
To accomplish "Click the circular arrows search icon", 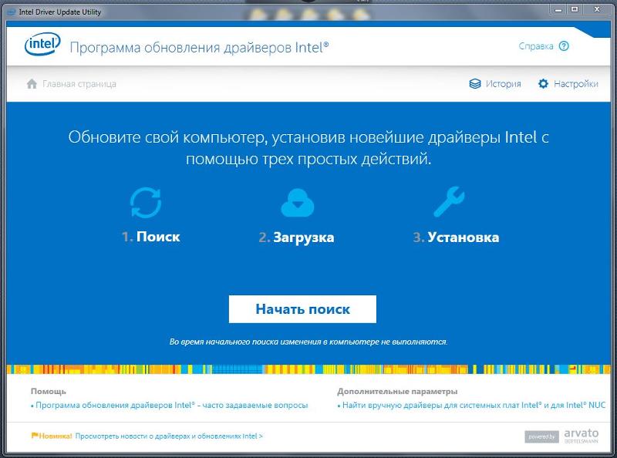I will point(146,202).
